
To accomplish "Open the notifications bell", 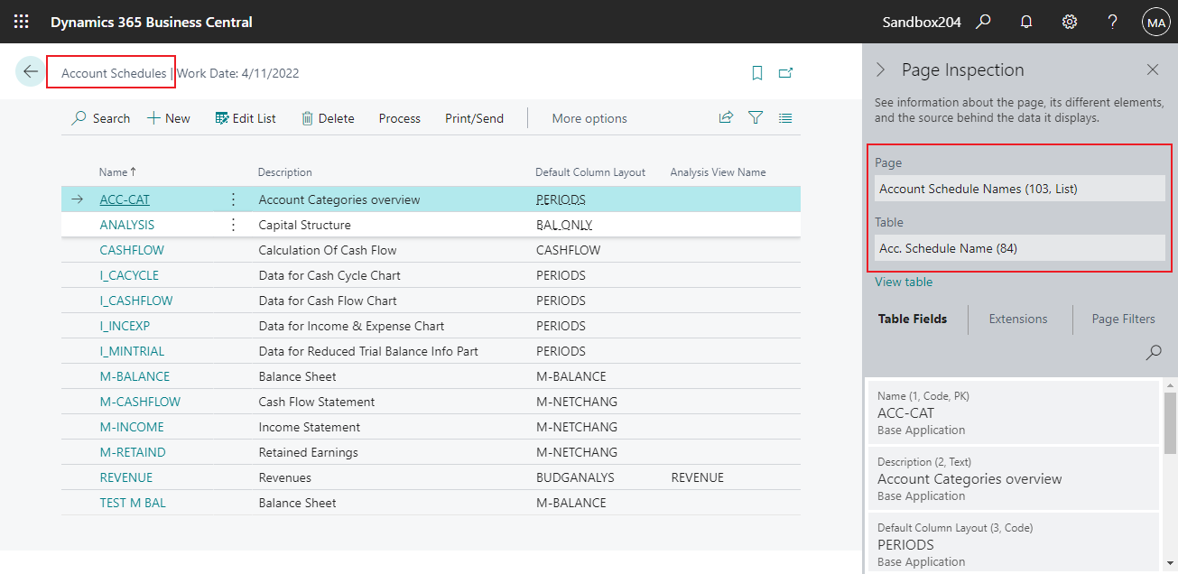I will (1026, 22).
